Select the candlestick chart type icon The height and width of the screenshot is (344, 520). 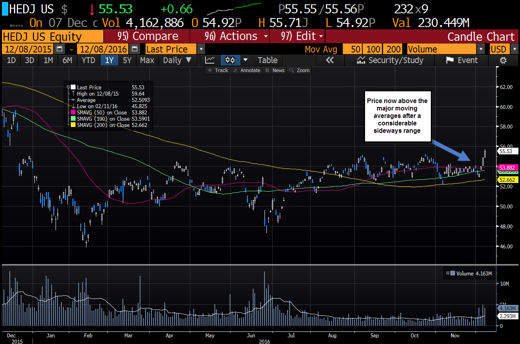pos(230,60)
